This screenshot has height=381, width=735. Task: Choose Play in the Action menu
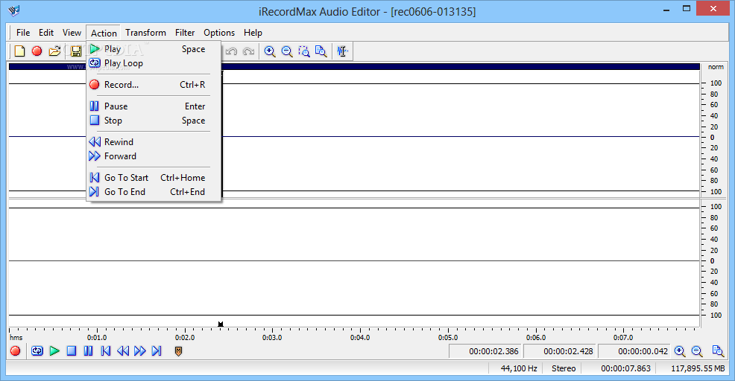[154, 48]
